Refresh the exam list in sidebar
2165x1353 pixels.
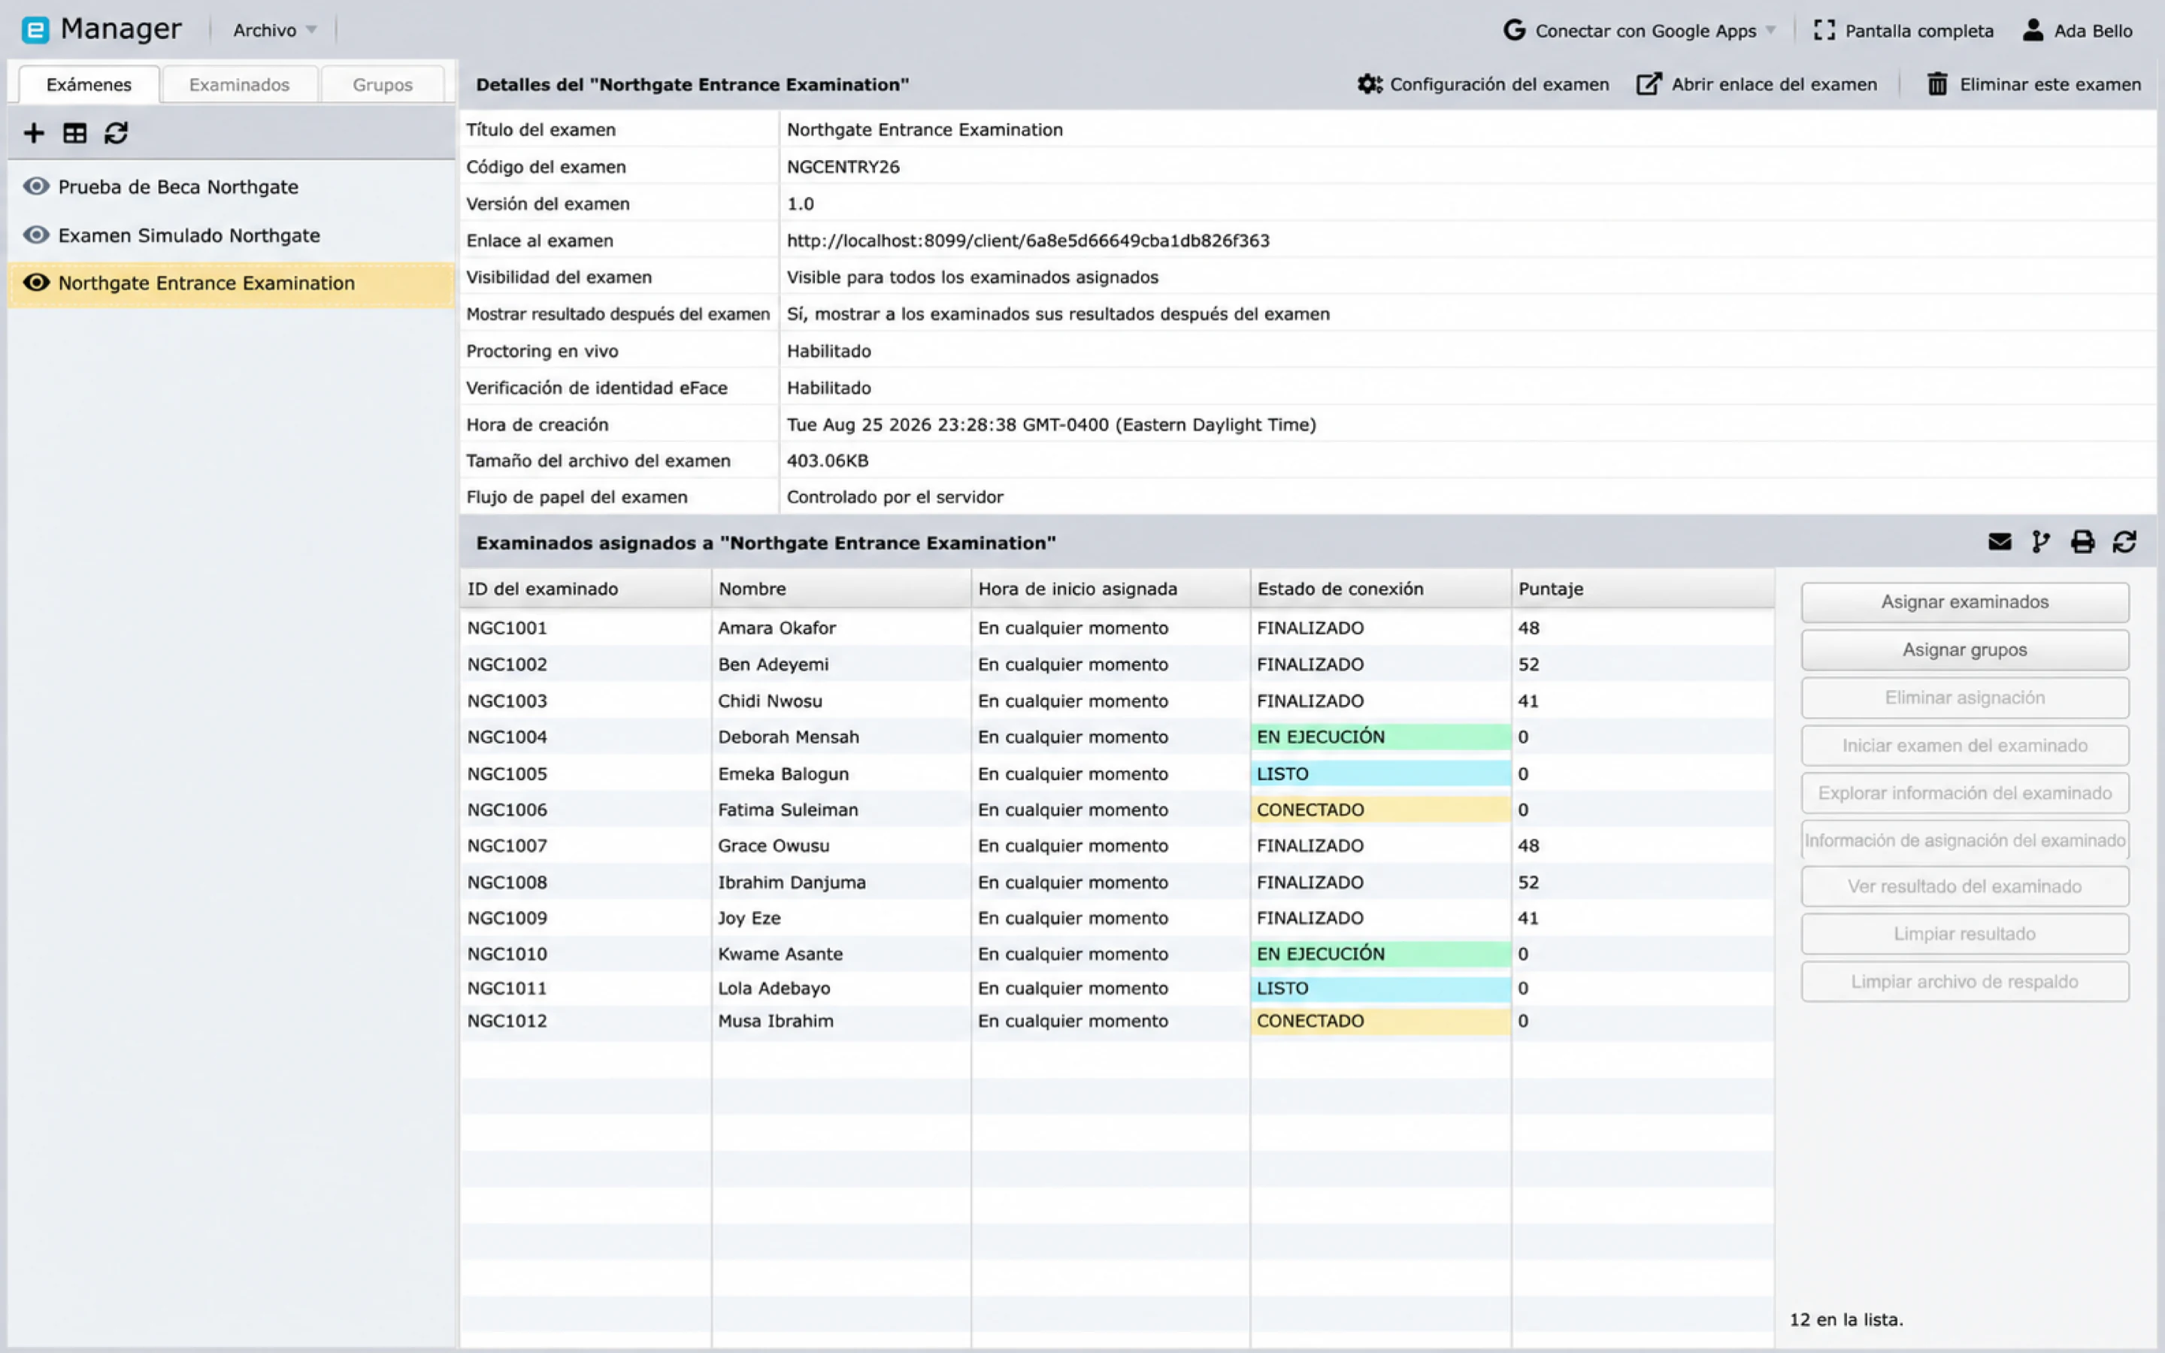(117, 133)
